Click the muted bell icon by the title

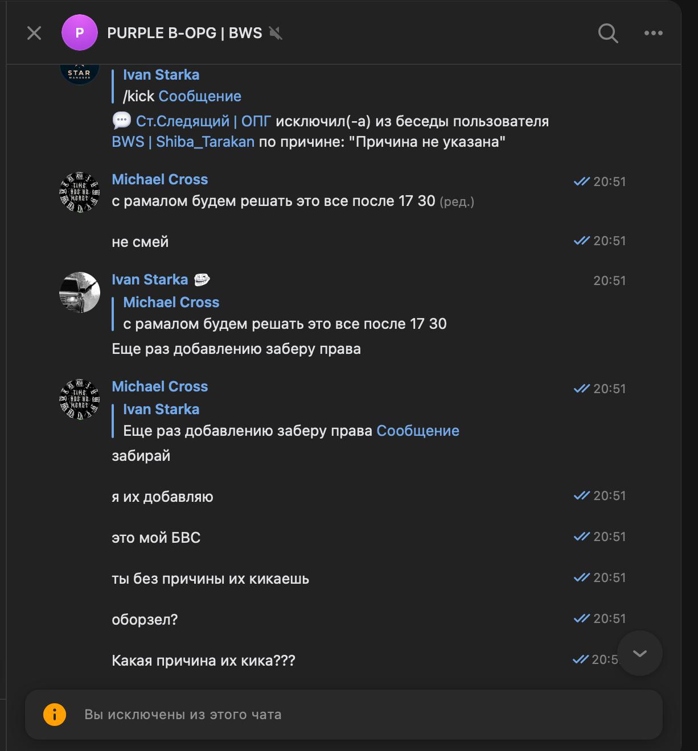(x=276, y=33)
